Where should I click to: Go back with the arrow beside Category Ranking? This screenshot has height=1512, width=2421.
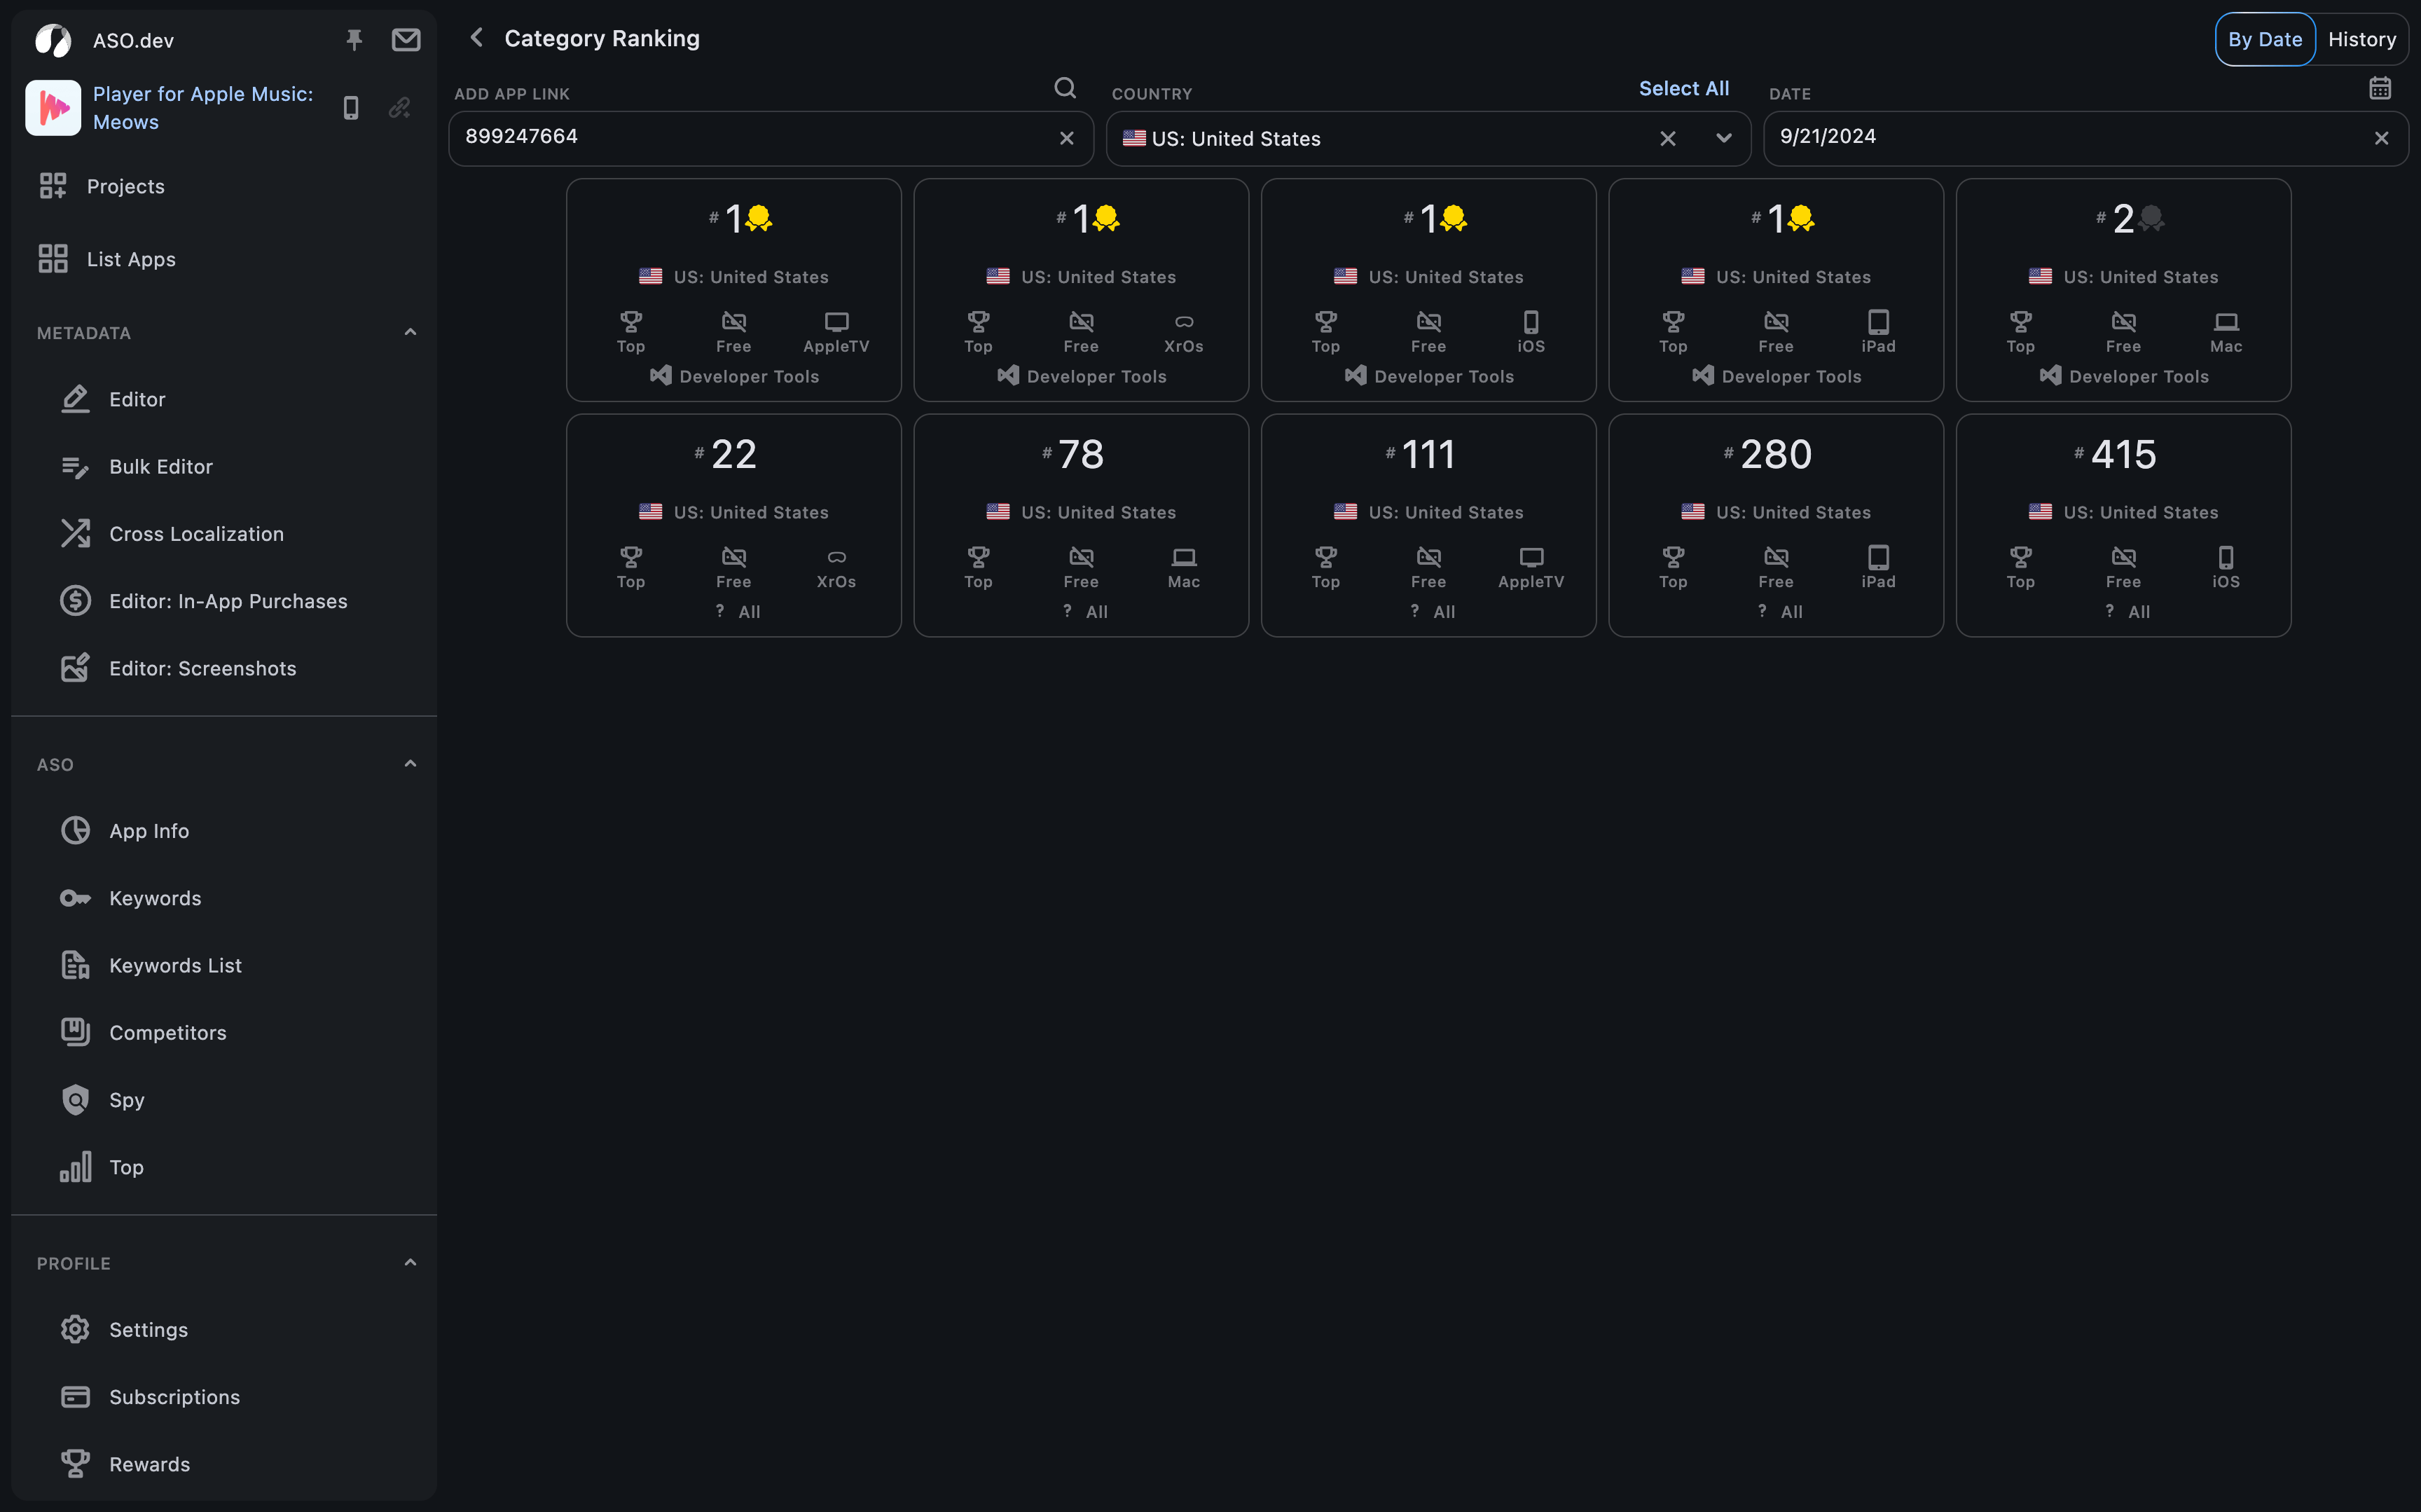tap(477, 38)
